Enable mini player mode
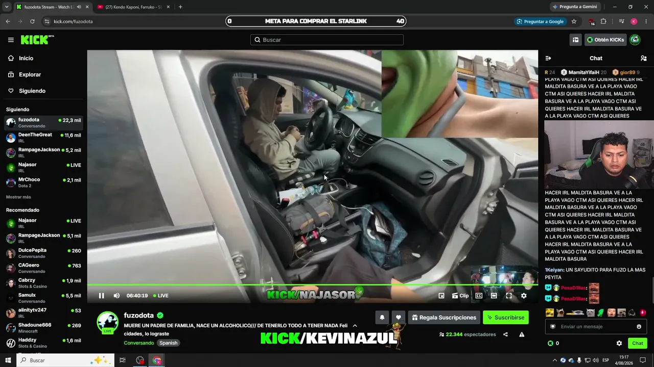Viewport: 654px width, 367px height. coord(441,296)
